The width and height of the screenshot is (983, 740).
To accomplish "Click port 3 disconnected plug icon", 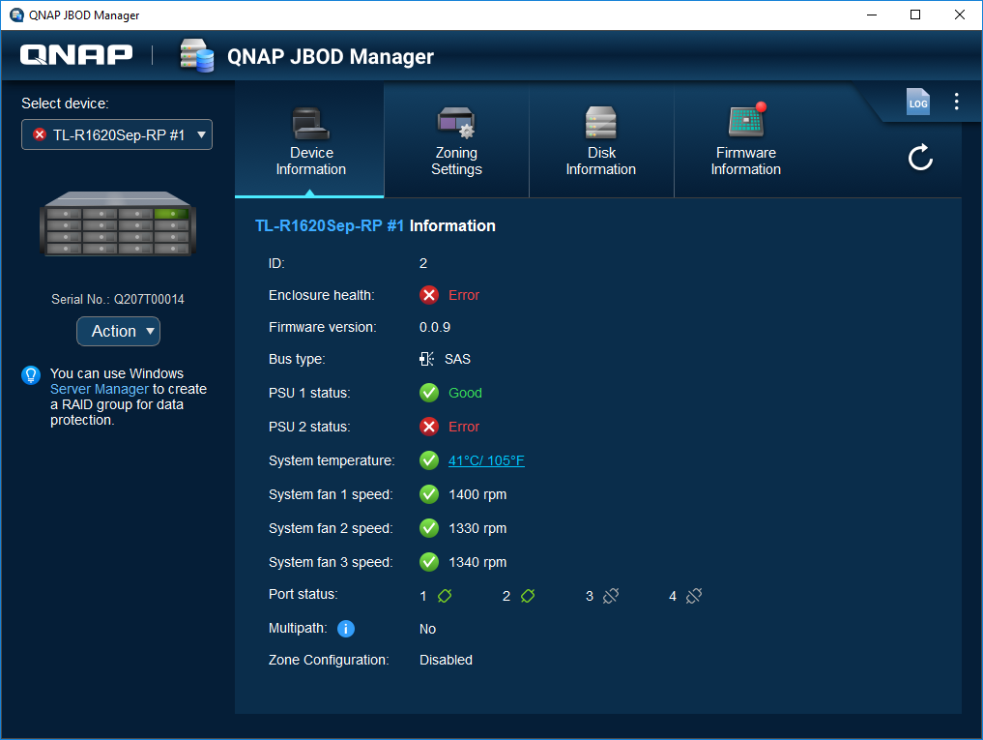I will [x=610, y=596].
